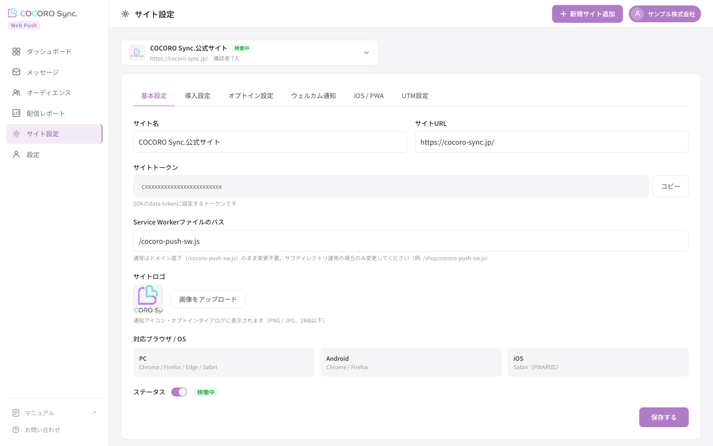Click the help circle icon for お問い合わせ

(x=16, y=430)
